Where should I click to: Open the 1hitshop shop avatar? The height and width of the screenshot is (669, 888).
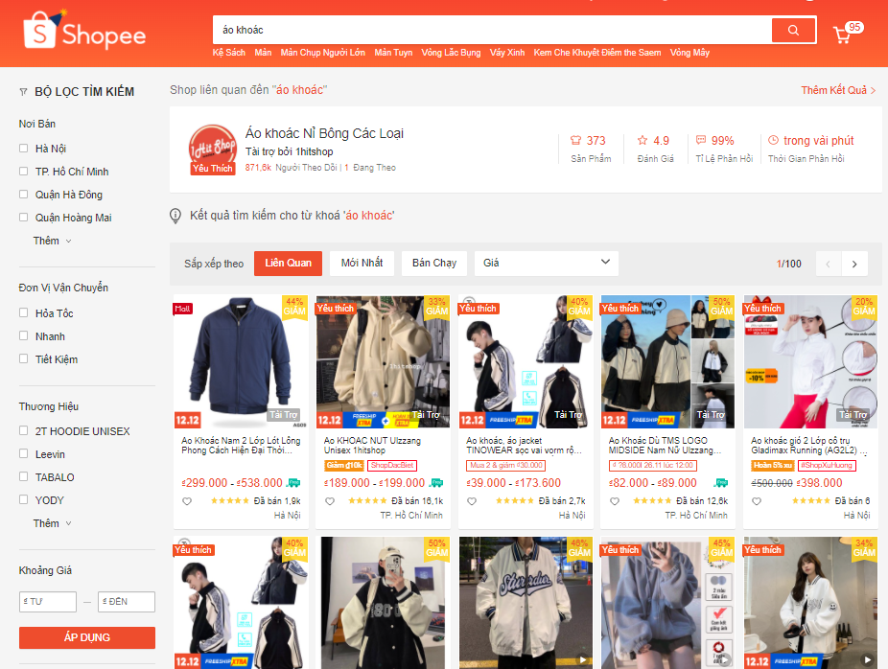point(212,150)
